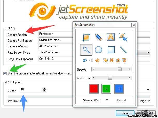Click the blue undo arrow icon
158x118 pixels.
(85, 60)
